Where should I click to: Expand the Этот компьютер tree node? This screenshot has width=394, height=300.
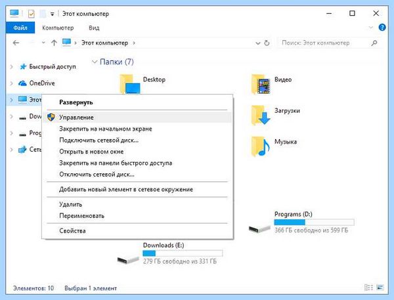(12, 100)
